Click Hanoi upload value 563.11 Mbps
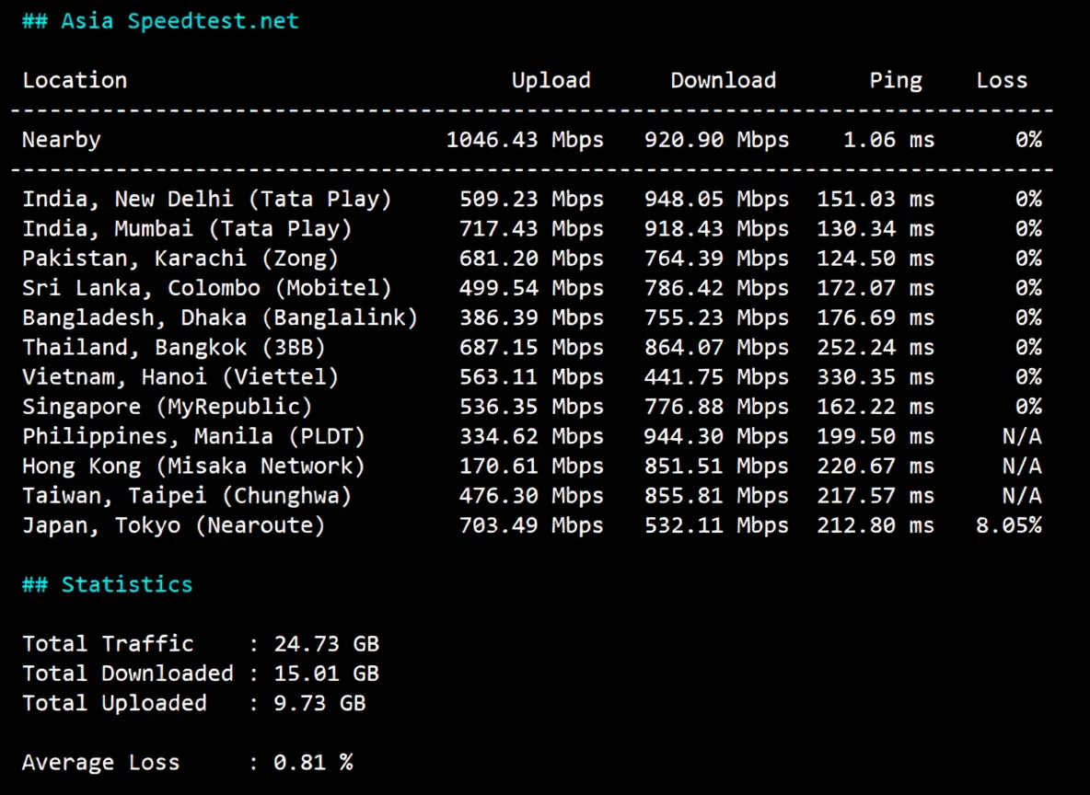 pos(531,377)
